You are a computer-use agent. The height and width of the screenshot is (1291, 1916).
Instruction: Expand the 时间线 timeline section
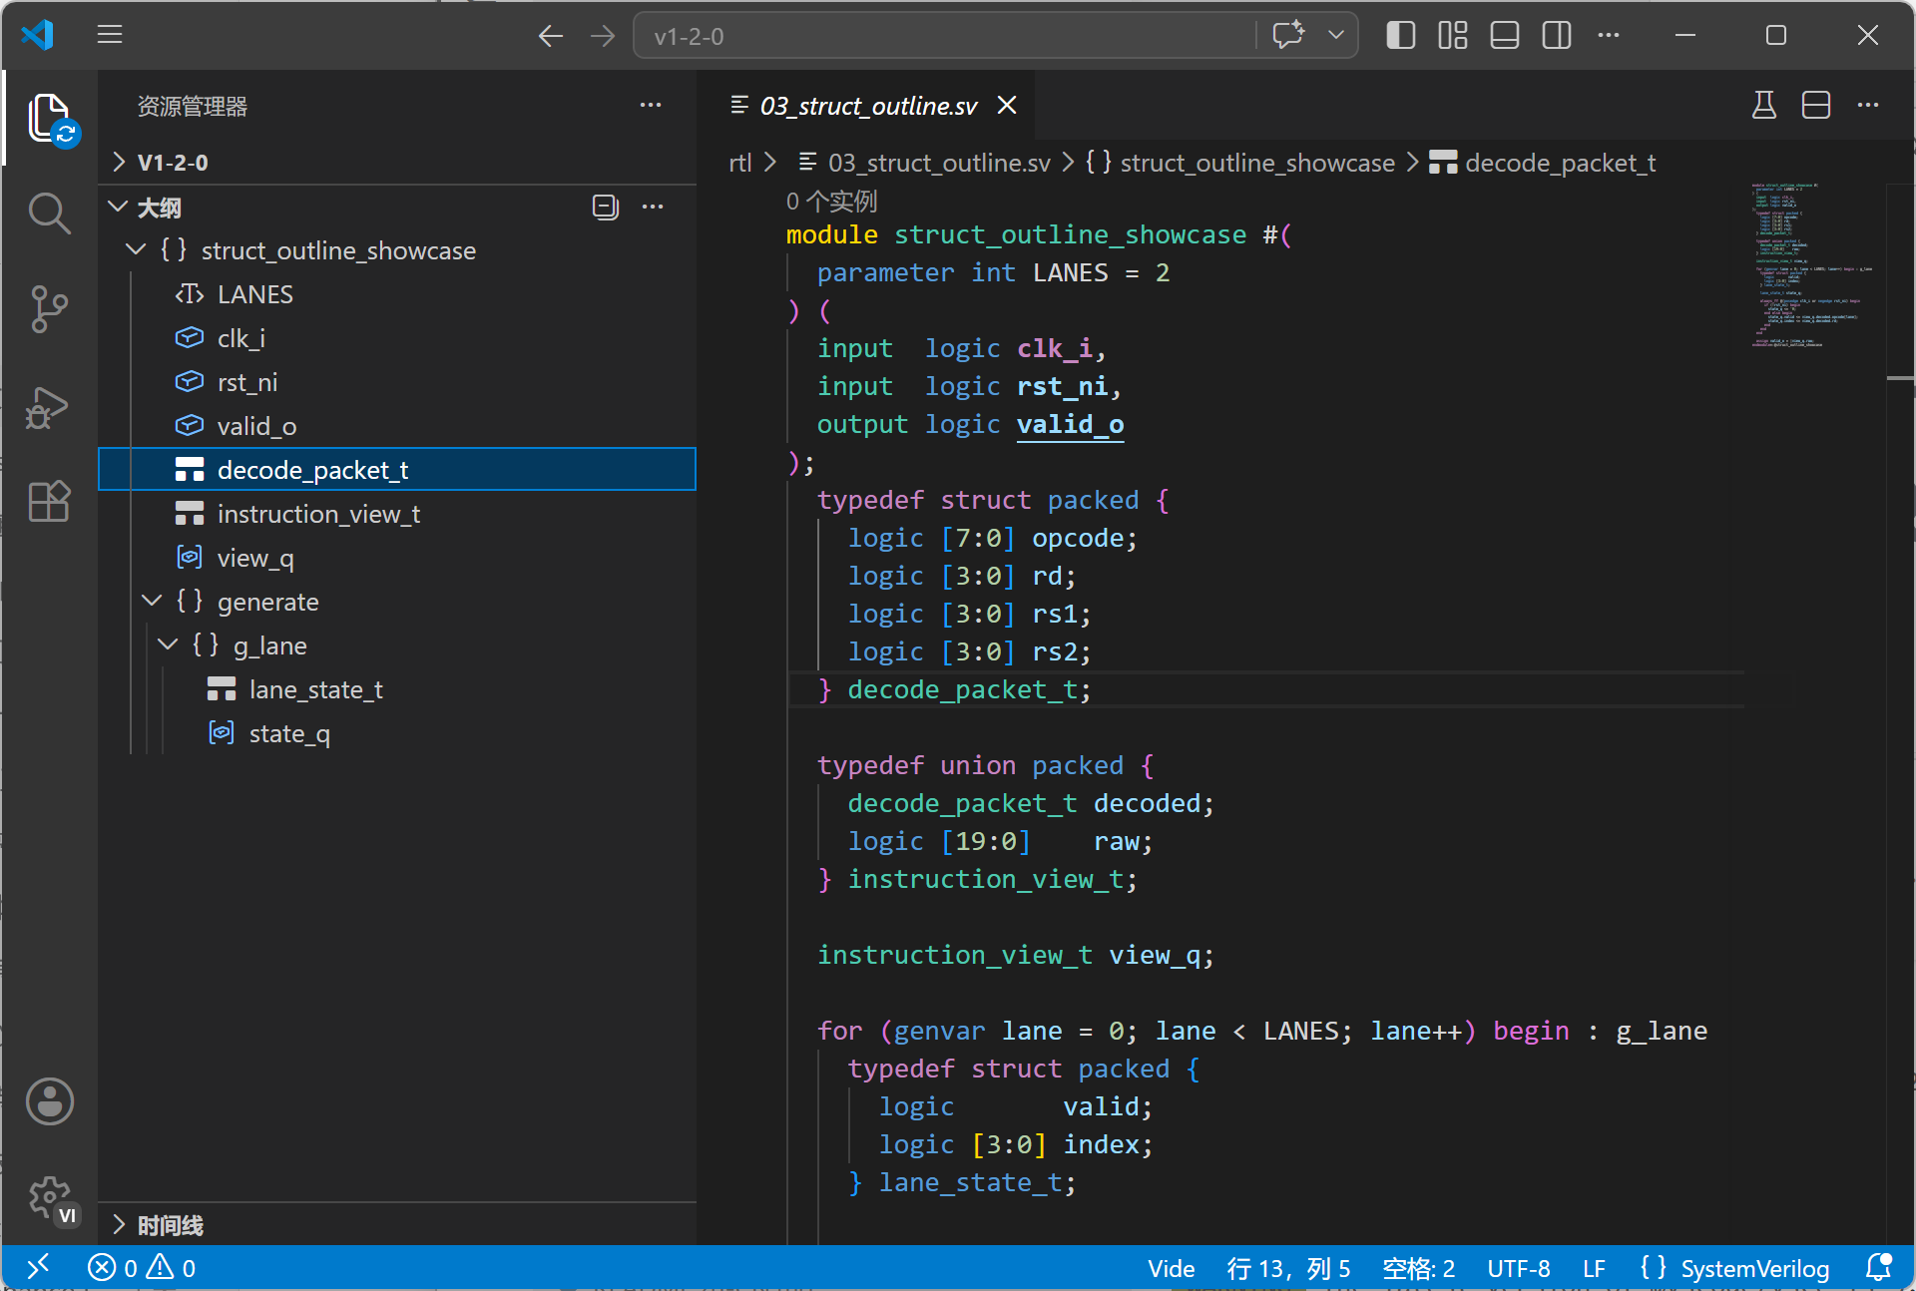[x=397, y=1224]
